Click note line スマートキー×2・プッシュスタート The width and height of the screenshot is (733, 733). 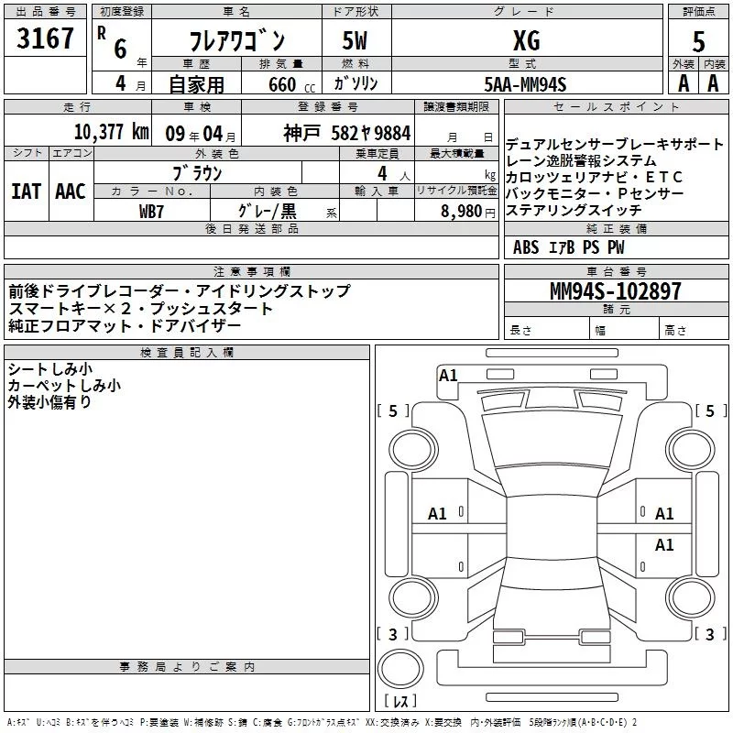point(140,309)
